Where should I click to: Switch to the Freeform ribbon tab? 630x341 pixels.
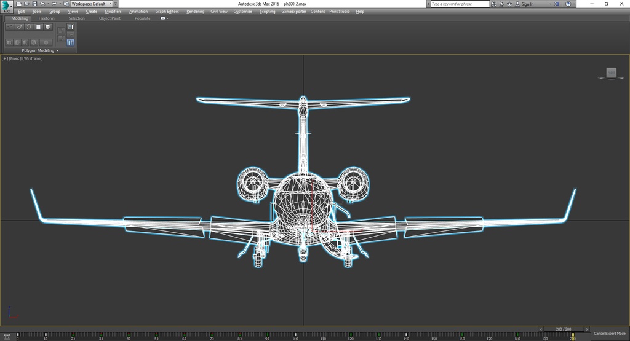pyautogui.click(x=47, y=18)
